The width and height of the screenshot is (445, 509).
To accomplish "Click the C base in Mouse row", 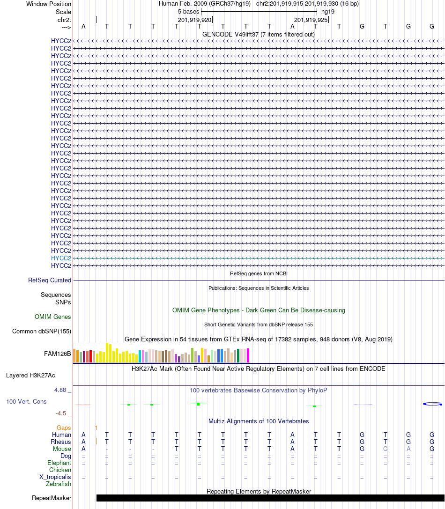I will coord(385,449).
